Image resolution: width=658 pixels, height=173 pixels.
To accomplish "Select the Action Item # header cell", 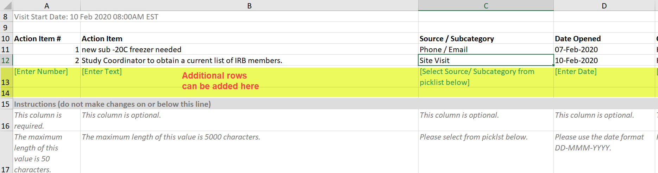I will pyautogui.click(x=46, y=38).
